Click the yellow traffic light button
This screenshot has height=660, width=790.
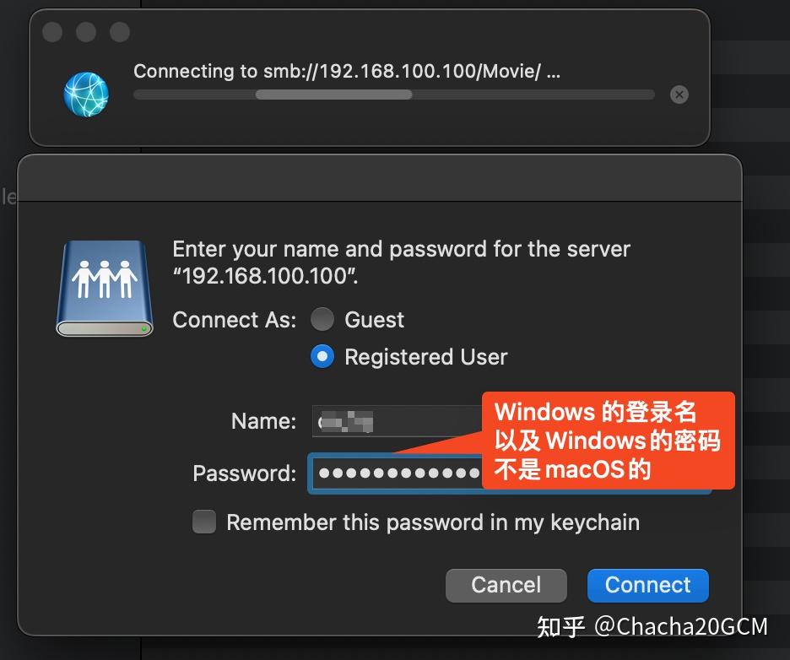85,32
